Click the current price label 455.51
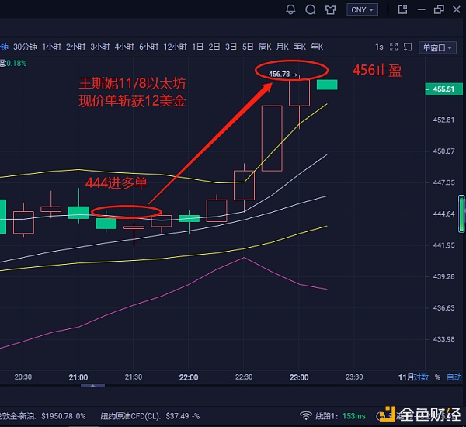This screenshot has width=466, height=427. 443,89
